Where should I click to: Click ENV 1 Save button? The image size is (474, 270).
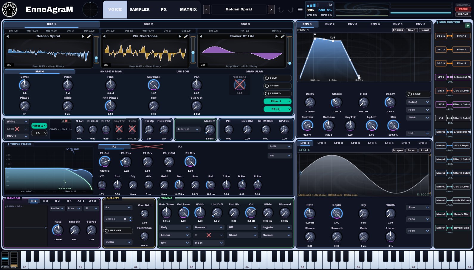coord(411,30)
